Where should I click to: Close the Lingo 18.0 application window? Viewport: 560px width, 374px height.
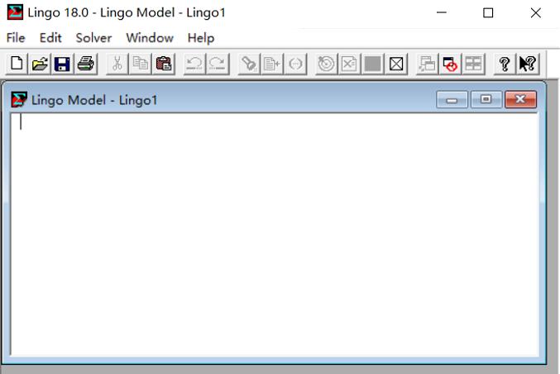click(x=536, y=13)
